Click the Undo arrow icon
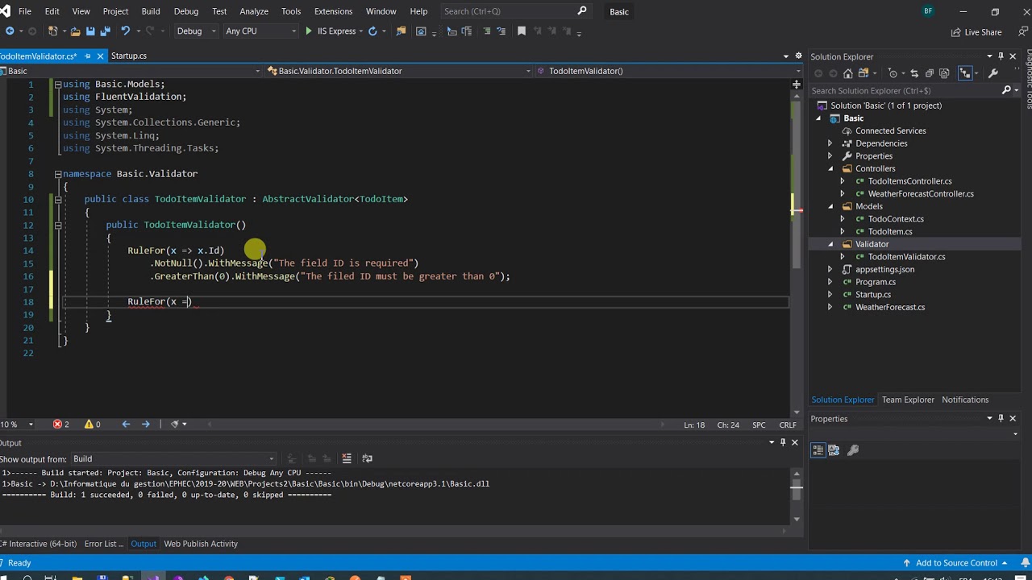1032x580 pixels. 126,31
